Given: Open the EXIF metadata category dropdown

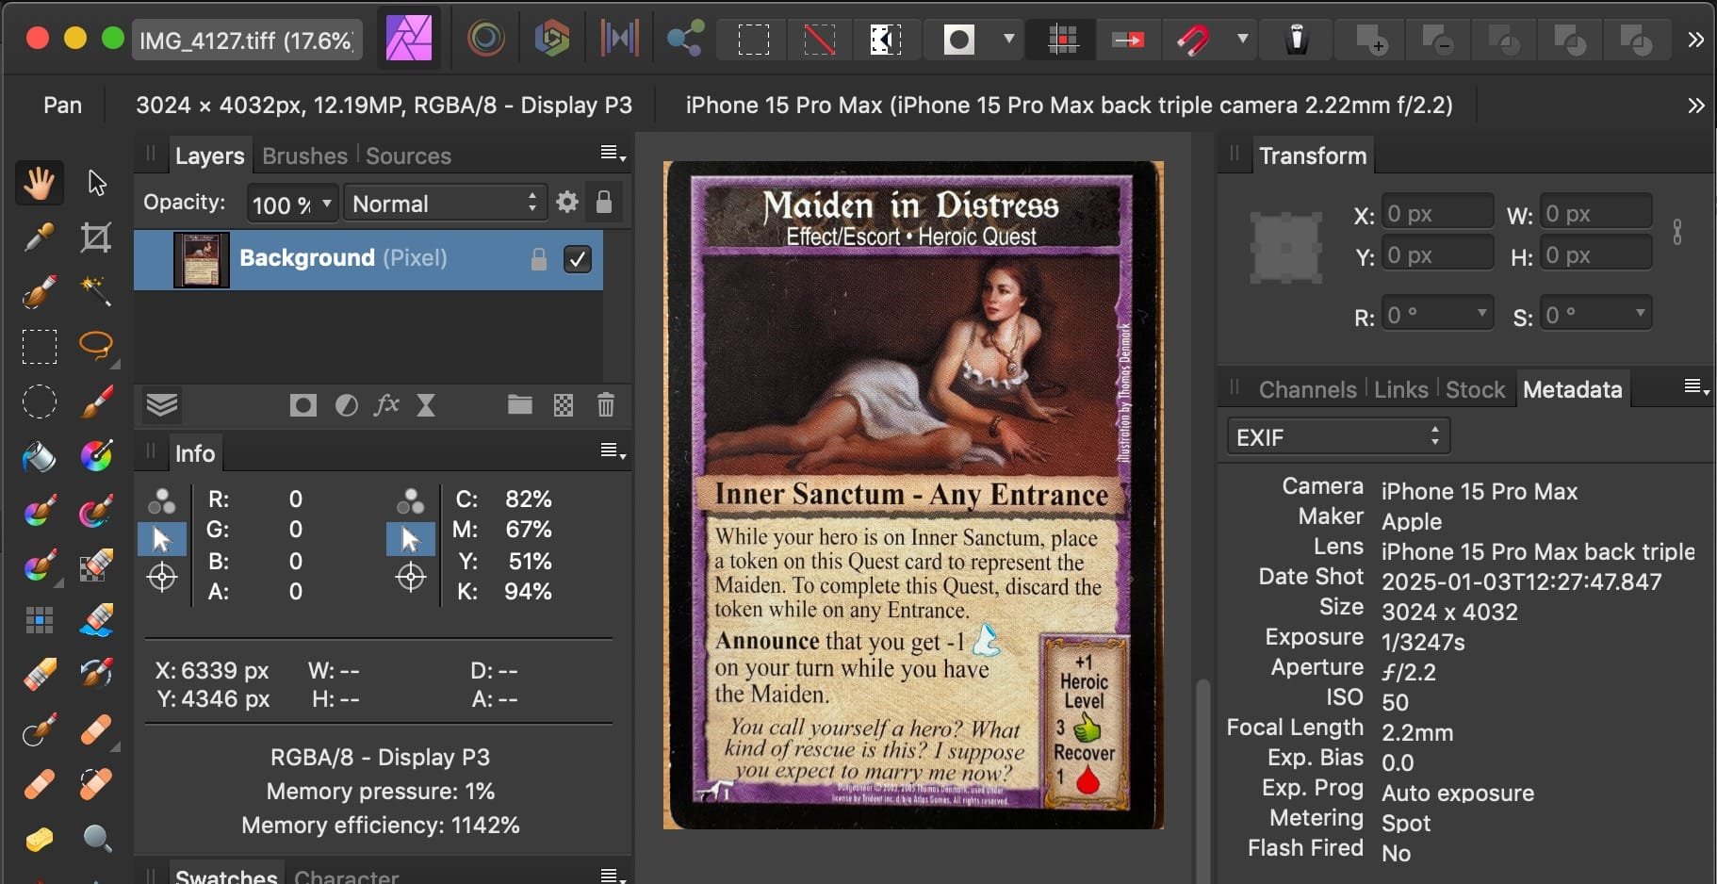Looking at the screenshot, I should [x=1338, y=436].
